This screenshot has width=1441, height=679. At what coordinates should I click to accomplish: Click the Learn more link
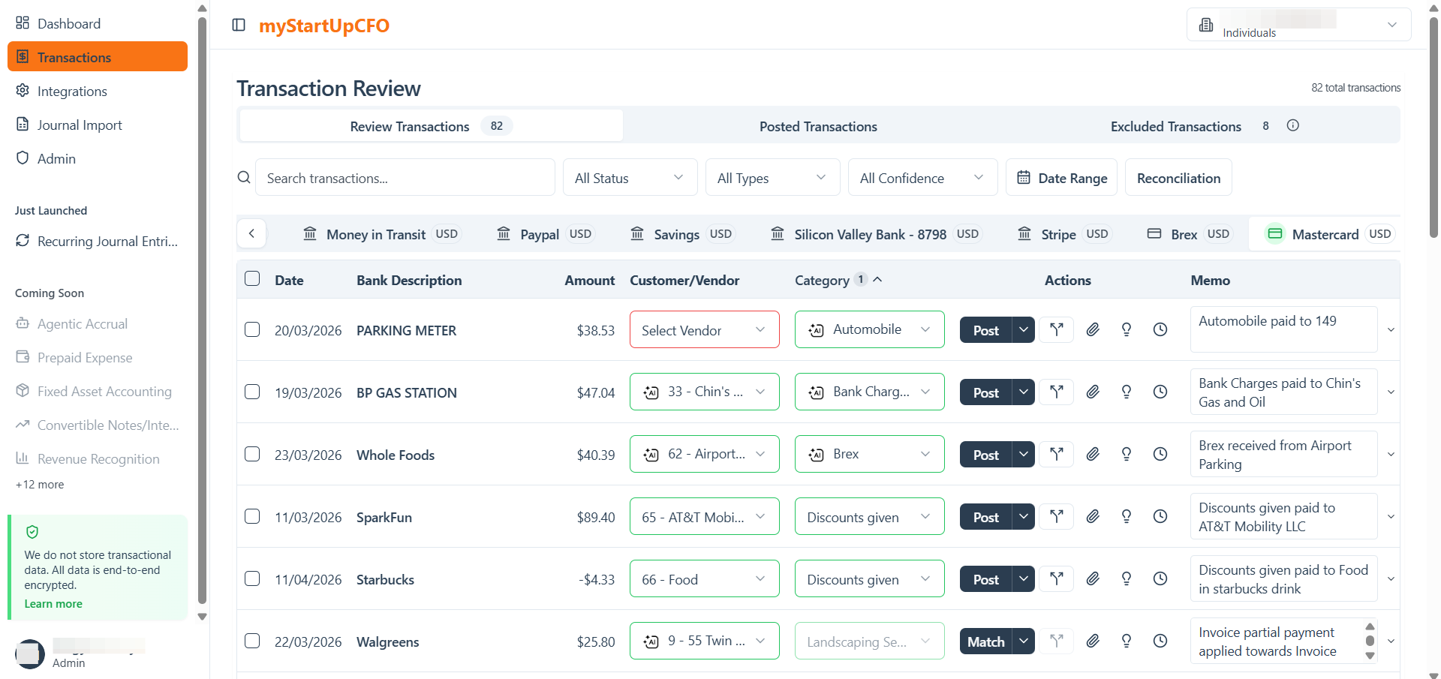pyautogui.click(x=53, y=603)
